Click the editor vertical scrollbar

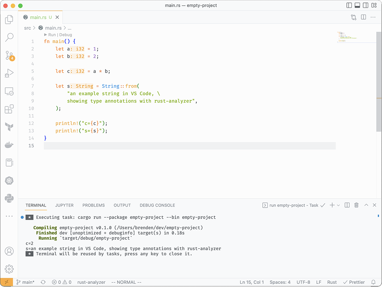(x=378, y=82)
